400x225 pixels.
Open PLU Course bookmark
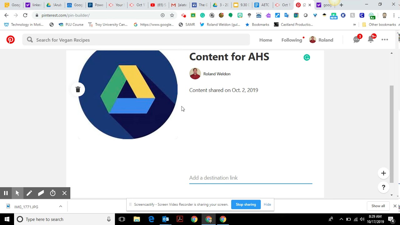[x=71, y=25]
